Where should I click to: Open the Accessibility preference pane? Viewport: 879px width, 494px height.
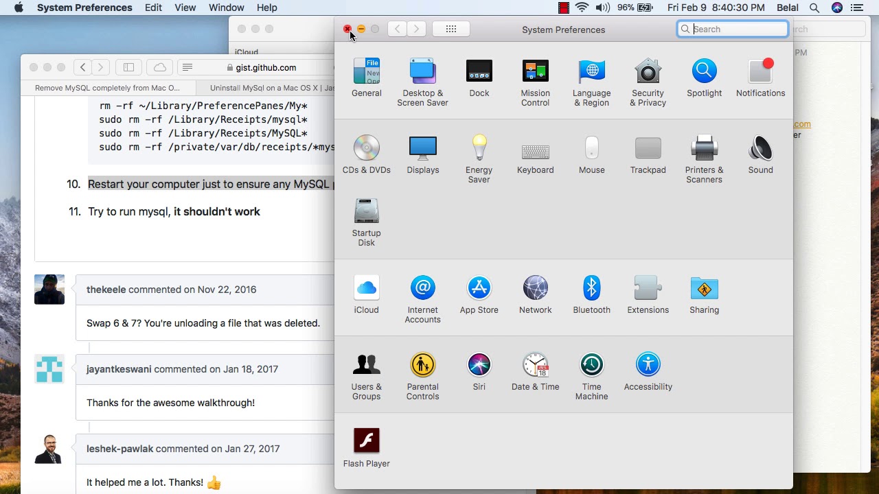point(648,371)
